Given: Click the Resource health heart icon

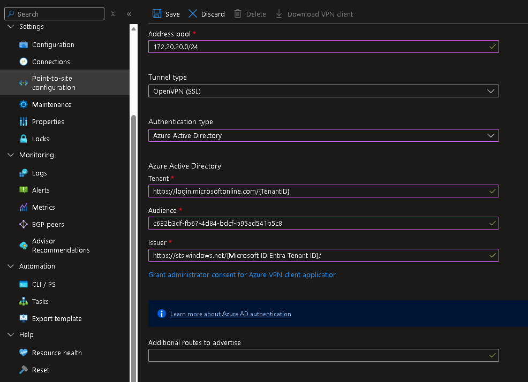Looking at the screenshot, I should (24, 353).
